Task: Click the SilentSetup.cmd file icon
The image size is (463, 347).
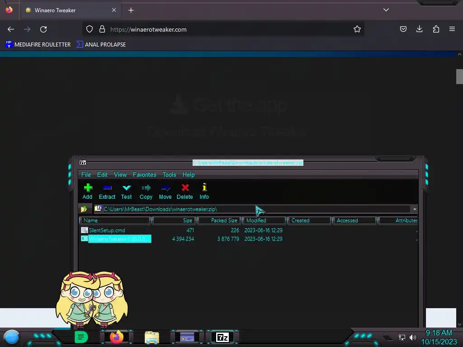Action: (85, 230)
